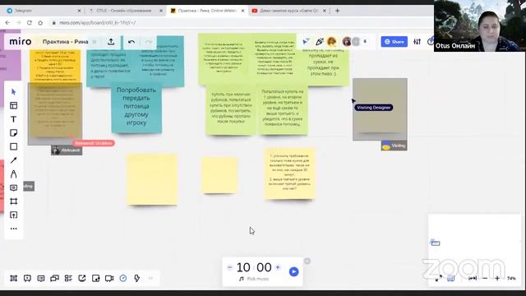Zoom in with plus button

click(x=497, y=278)
